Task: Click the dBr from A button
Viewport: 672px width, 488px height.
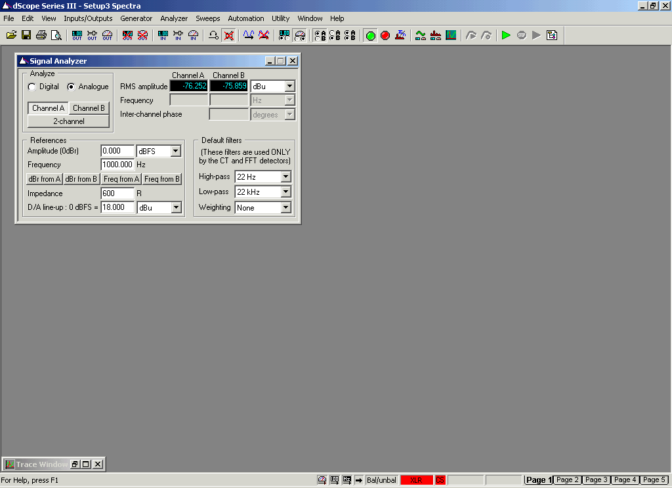Action: click(44, 179)
